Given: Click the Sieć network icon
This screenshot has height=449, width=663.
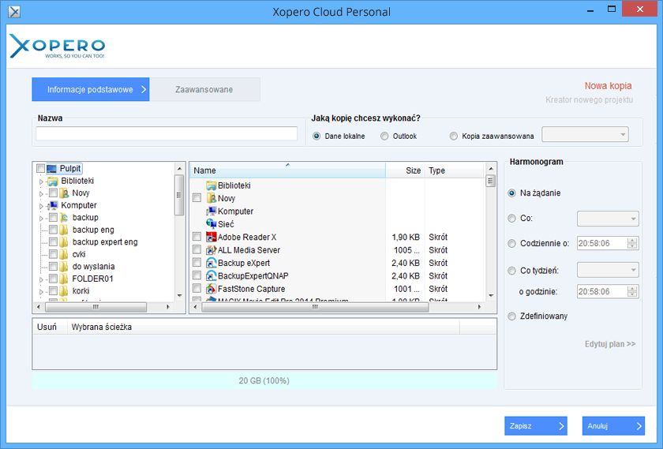Looking at the screenshot, I should coord(211,224).
